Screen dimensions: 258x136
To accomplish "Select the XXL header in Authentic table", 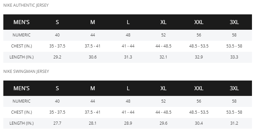I will (x=199, y=22).
